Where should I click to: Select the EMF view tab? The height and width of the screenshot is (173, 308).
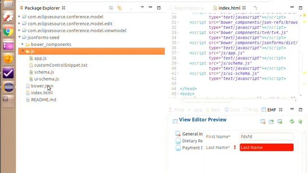[x=269, y=110]
